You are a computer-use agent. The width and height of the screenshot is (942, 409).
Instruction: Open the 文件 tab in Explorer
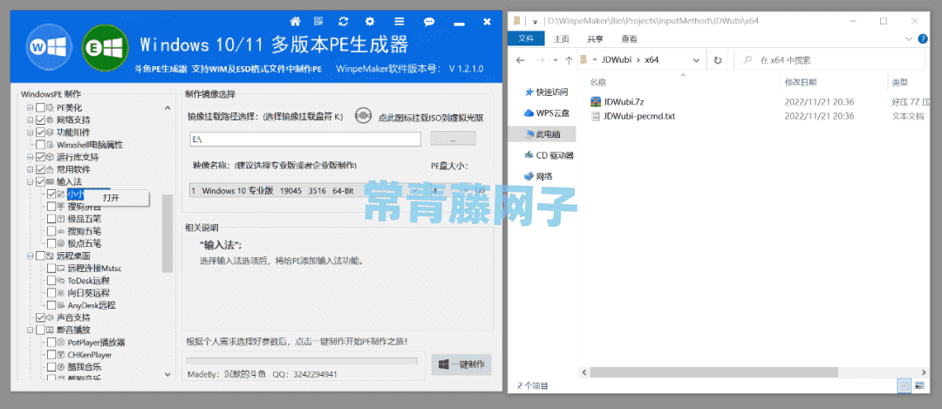pos(526,39)
